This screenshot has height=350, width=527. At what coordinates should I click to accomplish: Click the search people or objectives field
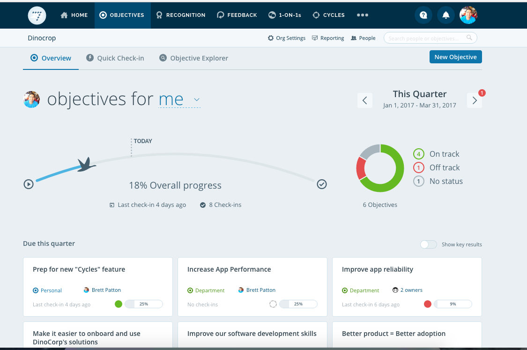click(x=426, y=38)
